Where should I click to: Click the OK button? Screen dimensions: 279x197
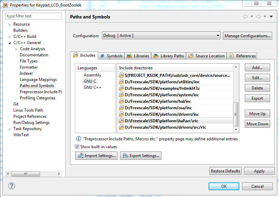pyautogui.click(x=224, y=186)
